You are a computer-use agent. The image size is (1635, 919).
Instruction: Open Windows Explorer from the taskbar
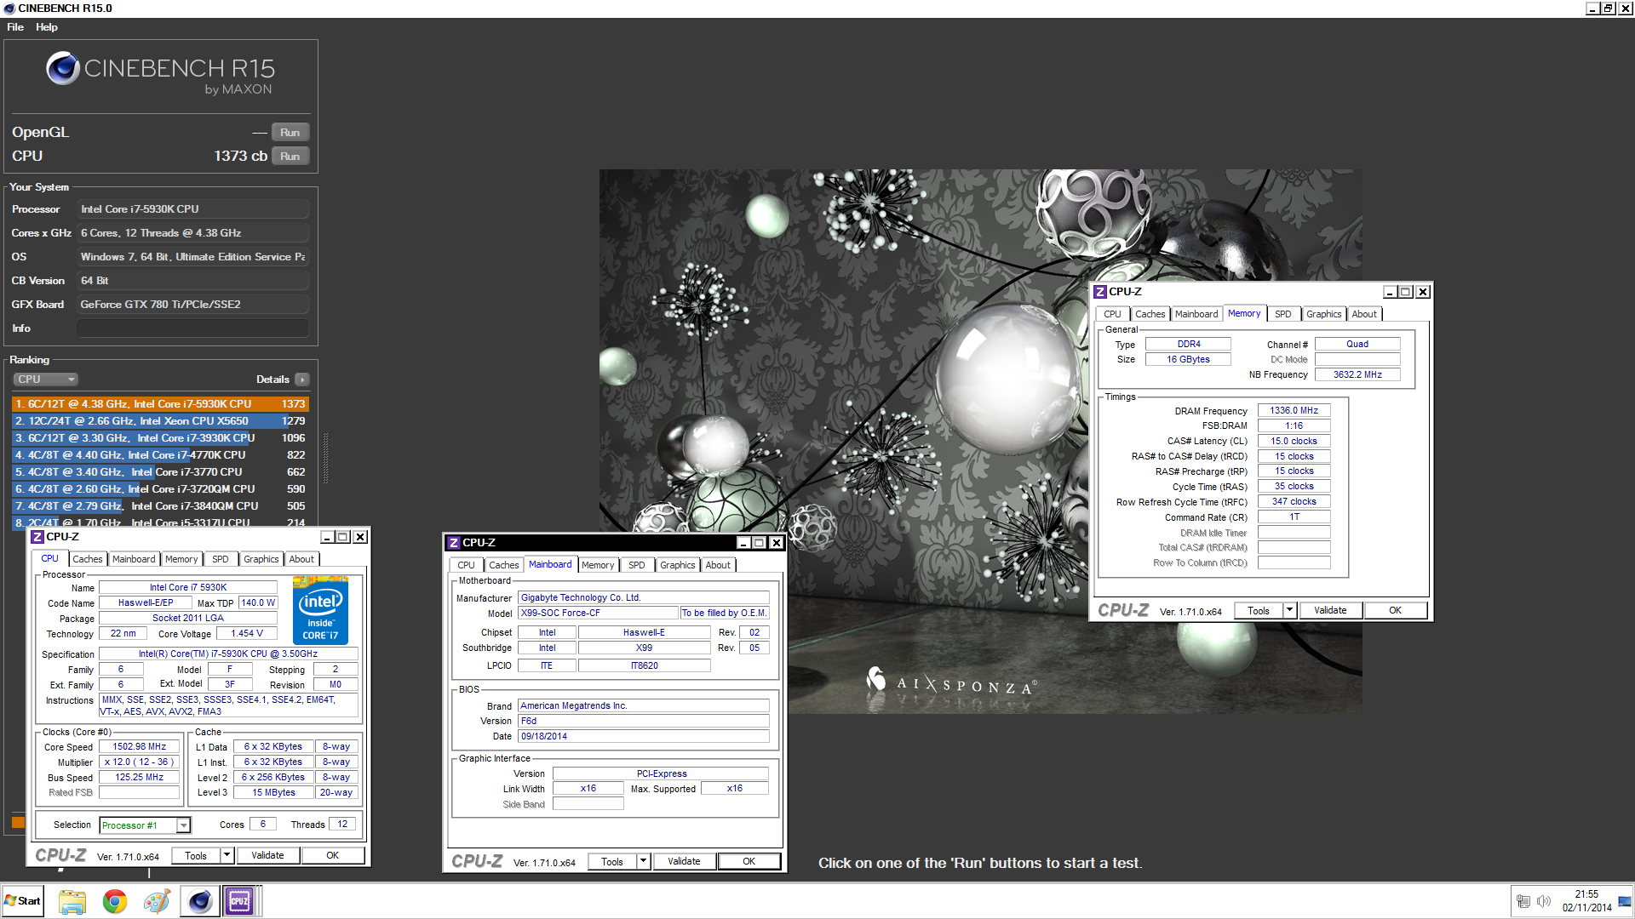[72, 902]
